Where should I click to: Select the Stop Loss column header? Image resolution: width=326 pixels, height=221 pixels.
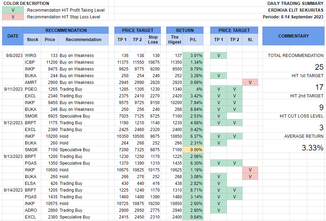pos(153,39)
